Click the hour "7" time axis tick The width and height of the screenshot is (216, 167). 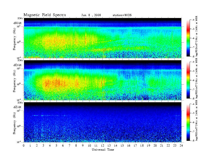pos(70,145)
